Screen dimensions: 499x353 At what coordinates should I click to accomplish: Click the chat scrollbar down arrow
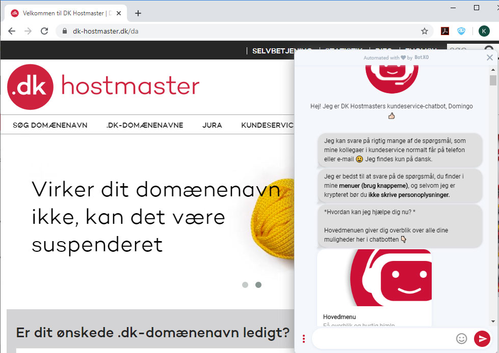coord(493,321)
